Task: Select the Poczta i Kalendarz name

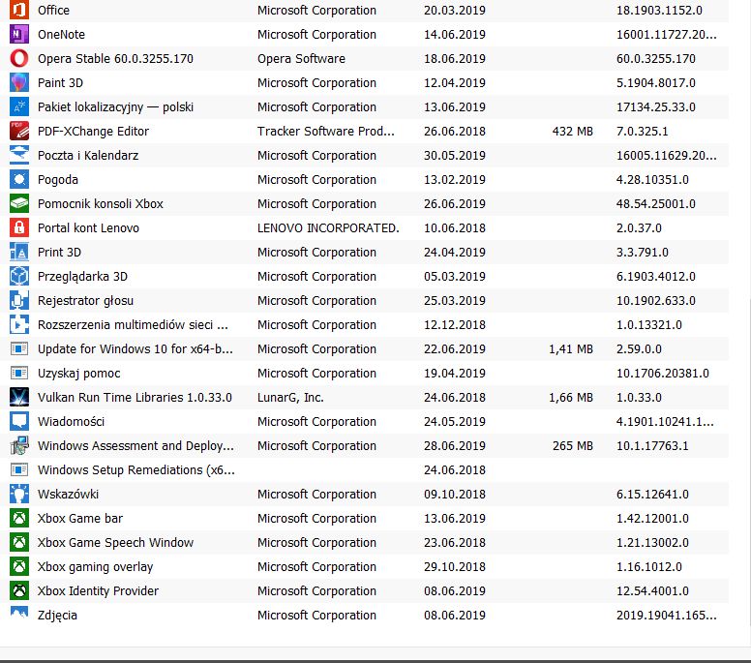Action: coord(88,155)
